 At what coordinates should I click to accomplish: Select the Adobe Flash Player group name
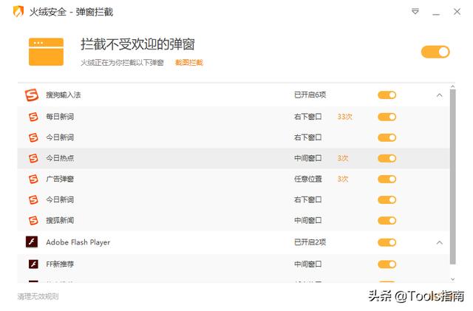click(x=78, y=242)
